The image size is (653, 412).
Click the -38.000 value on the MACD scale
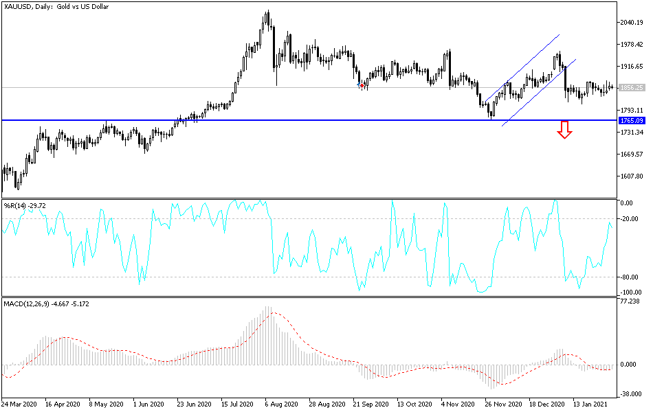630,394
